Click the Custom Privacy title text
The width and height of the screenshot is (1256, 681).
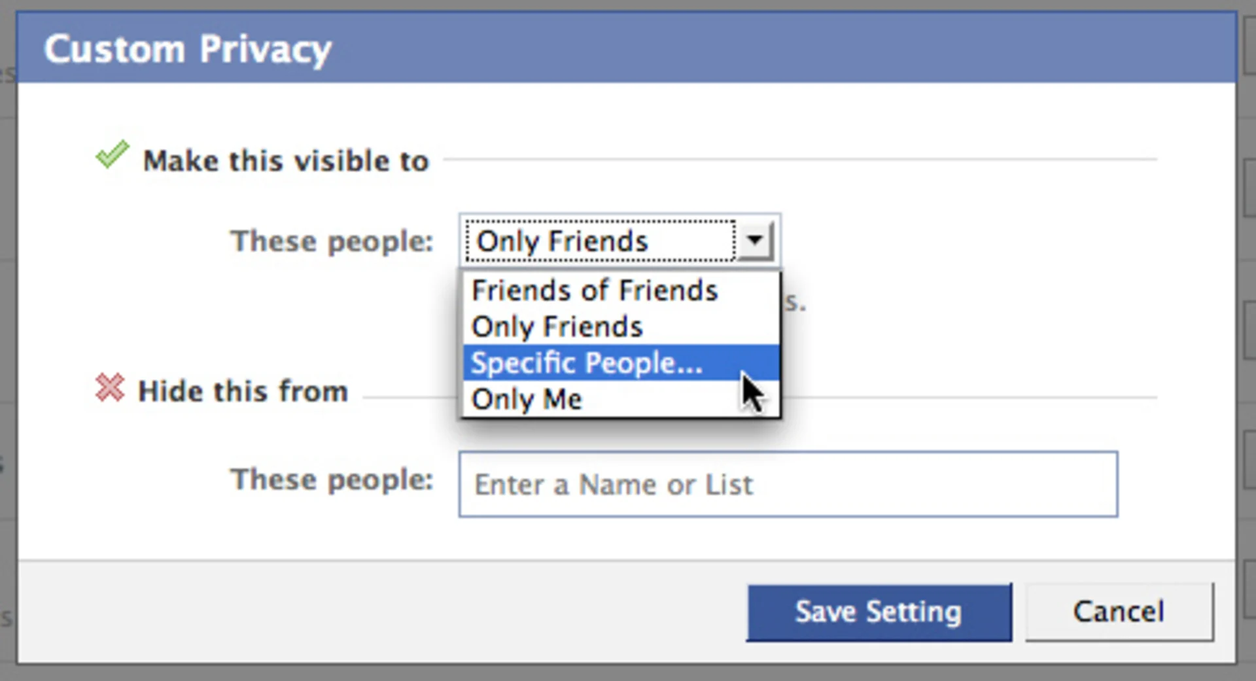click(x=188, y=49)
